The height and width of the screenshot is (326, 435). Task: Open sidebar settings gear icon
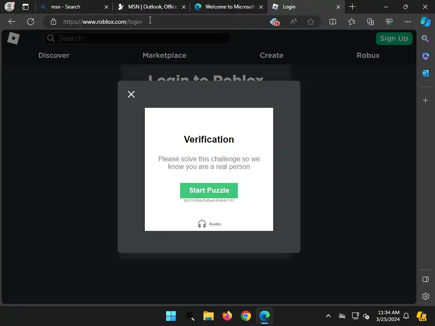pos(426,296)
